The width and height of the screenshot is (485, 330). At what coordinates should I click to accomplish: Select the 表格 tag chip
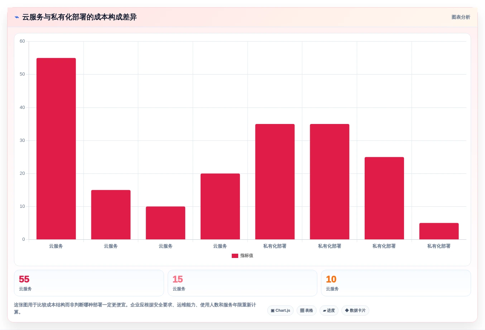coord(307,311)
